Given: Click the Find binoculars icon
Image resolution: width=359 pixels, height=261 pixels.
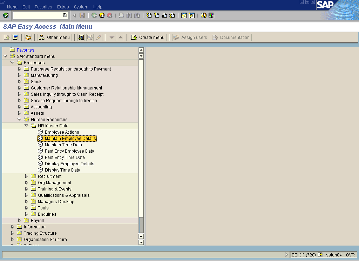Looking at the screenshot, I should (129, 15).
